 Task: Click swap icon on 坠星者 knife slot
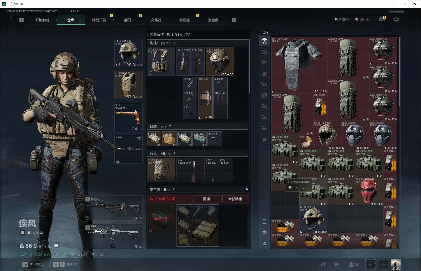pos(139,138)
